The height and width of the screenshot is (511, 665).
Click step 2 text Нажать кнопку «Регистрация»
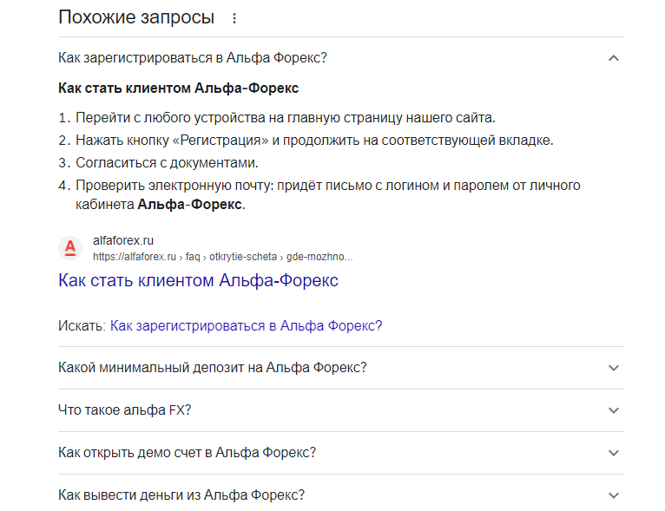(314, 141)
